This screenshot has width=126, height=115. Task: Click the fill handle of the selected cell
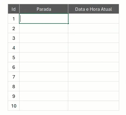pyautogui.click(x=68, y=23)
